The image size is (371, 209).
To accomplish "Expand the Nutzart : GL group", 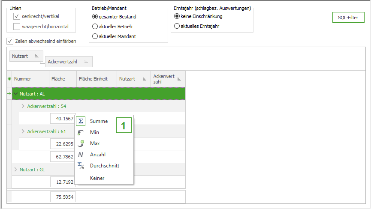I will click(x=16, y=170).
